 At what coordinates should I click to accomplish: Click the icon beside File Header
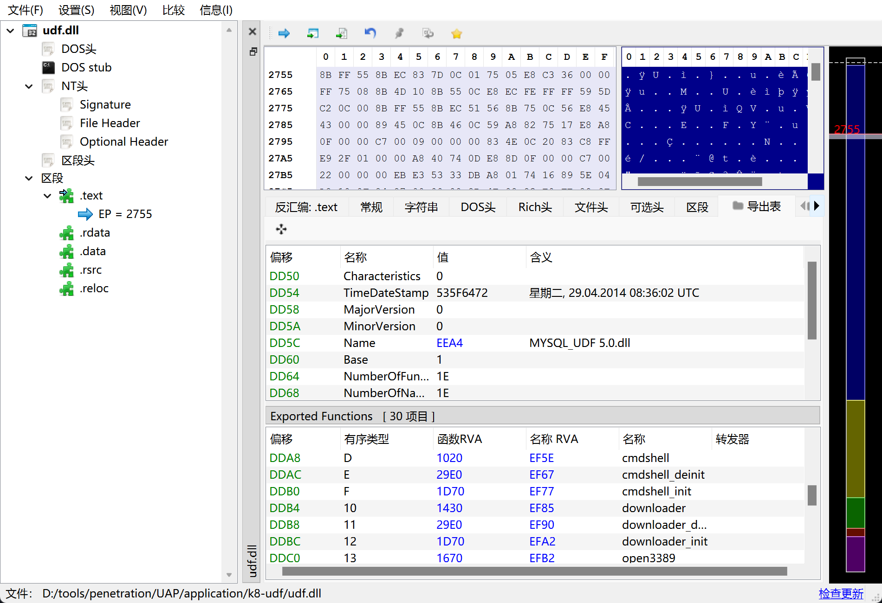point(67,123)
